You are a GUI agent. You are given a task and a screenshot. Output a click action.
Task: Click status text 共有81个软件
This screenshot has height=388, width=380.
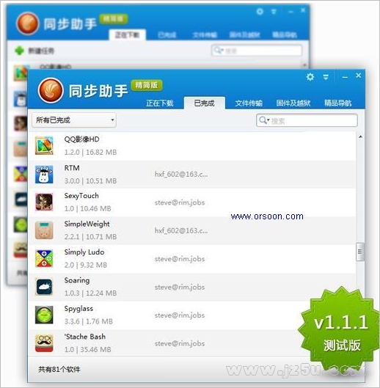click(x=59, y=370)
